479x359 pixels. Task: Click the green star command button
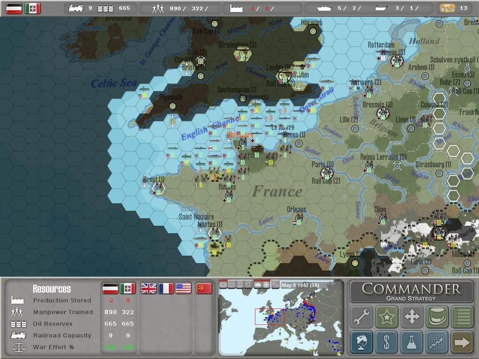click(x=387, y=316)
